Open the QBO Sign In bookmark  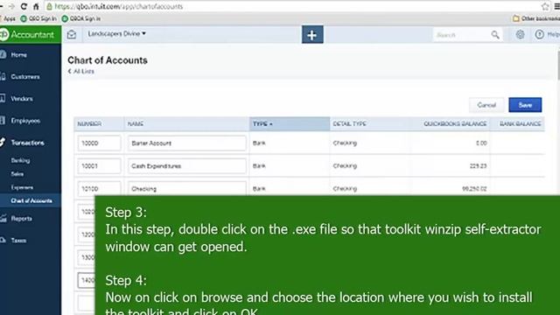click(38, 18)
